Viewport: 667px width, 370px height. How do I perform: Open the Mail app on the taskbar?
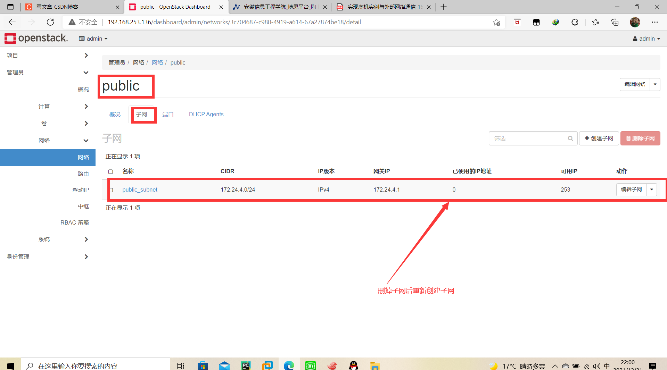click(224, 365)
